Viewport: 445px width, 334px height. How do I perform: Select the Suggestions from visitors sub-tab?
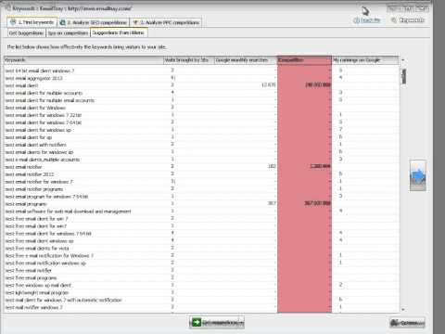[x=119, y=32]
